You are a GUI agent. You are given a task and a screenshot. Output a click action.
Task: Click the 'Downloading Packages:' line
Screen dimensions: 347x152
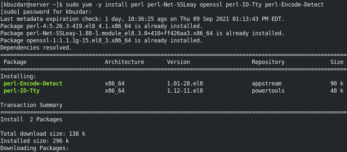[x=34, y=148]
